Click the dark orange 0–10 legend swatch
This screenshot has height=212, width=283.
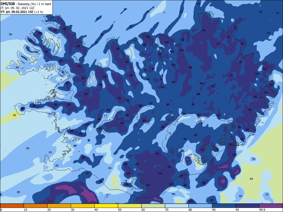click(x=12, y=206)
